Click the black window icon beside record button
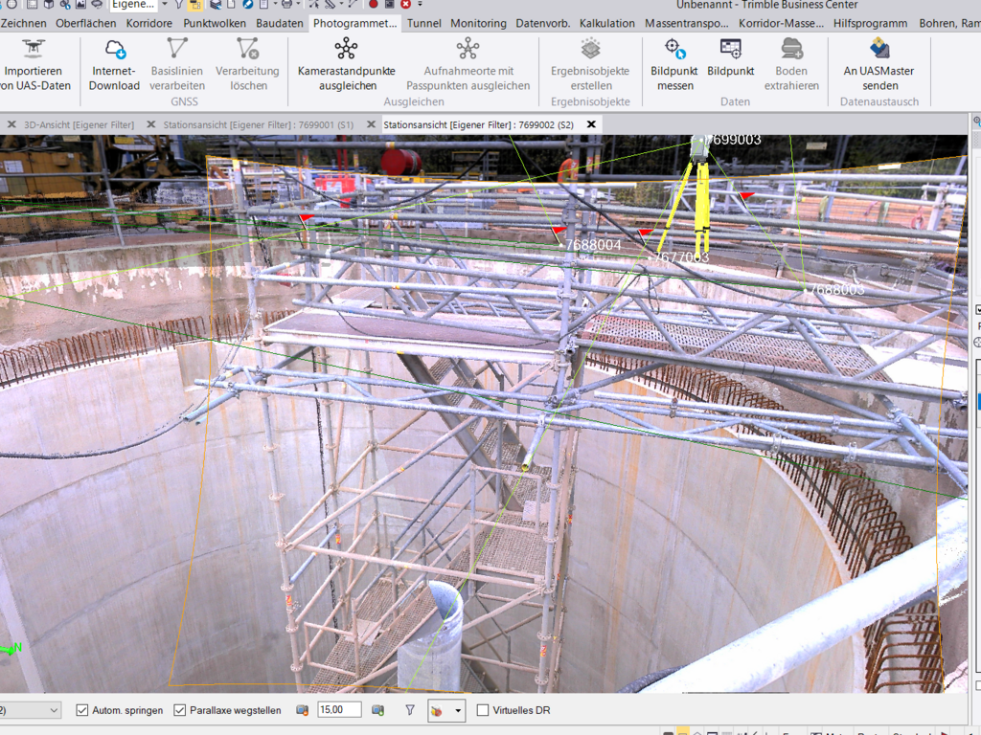The image size is (981, 735). [x=389, y=5]
